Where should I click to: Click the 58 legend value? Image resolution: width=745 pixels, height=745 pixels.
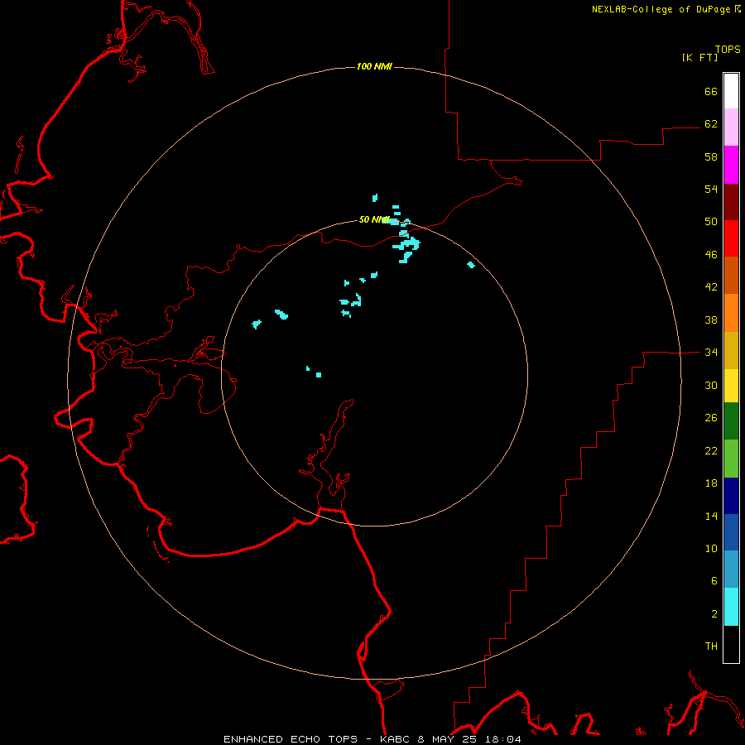tap(711, 156)
